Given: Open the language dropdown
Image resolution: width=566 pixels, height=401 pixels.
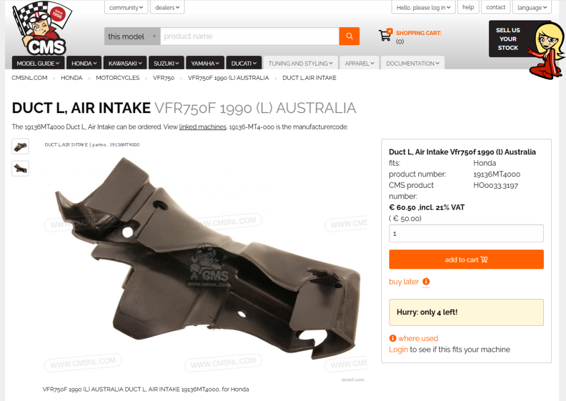Looking at the screenshot, I should click(531, 7).
